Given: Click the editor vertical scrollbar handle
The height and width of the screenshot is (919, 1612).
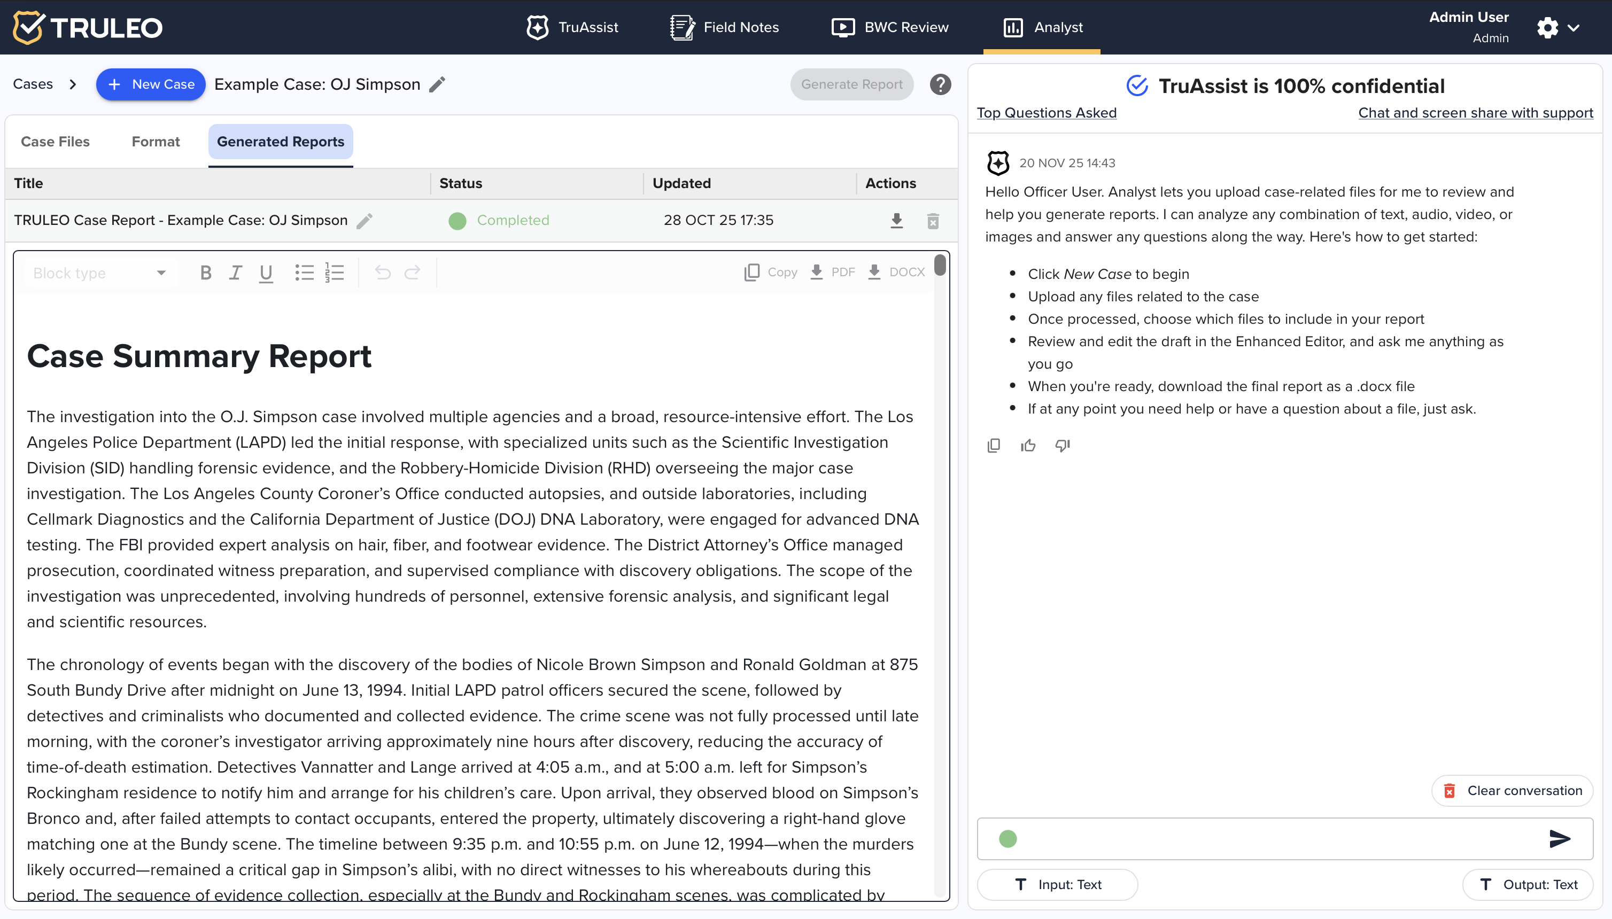Looking at the screenshot, I should 940,265.
